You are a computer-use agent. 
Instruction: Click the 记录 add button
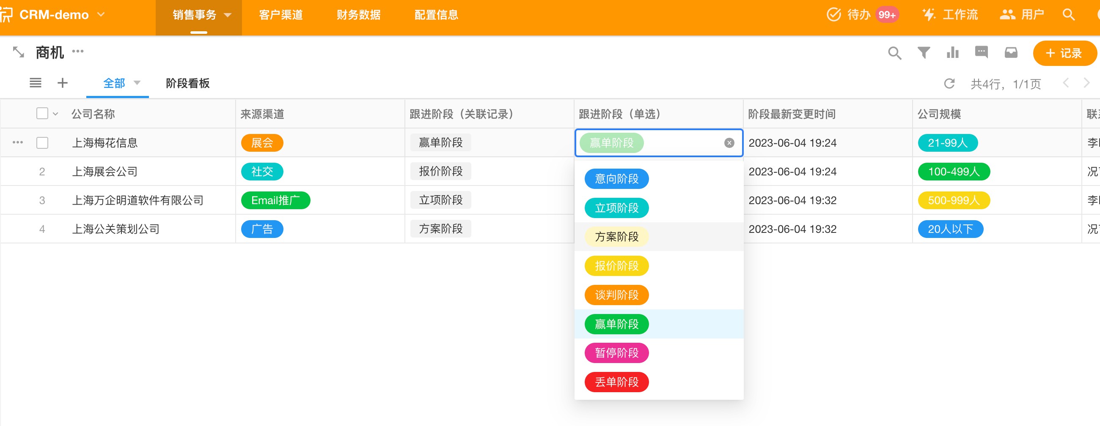pyautogui.click(x=1064, y=53)
